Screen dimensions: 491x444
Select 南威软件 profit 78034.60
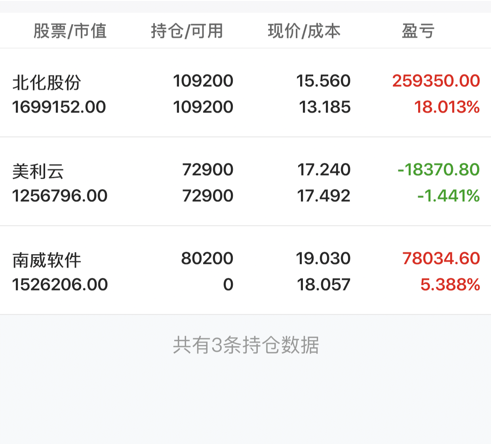(x=441, y=258)
